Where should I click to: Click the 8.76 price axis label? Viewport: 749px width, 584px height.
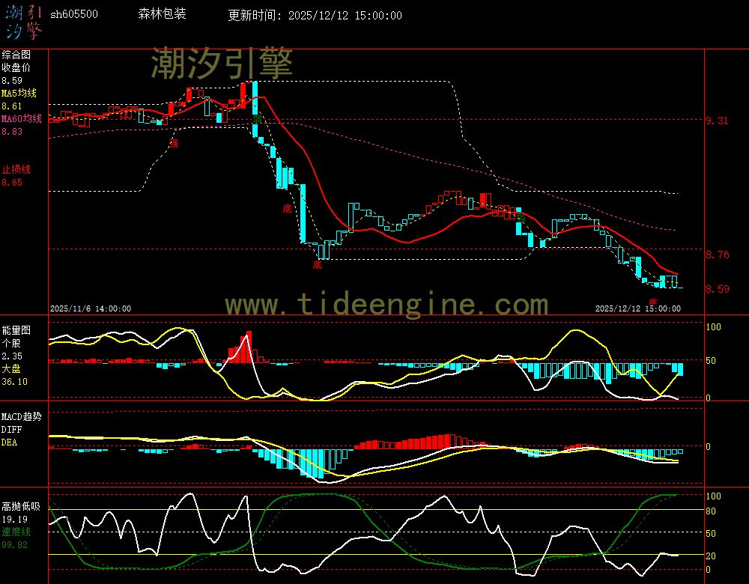[x=718, y=255]
